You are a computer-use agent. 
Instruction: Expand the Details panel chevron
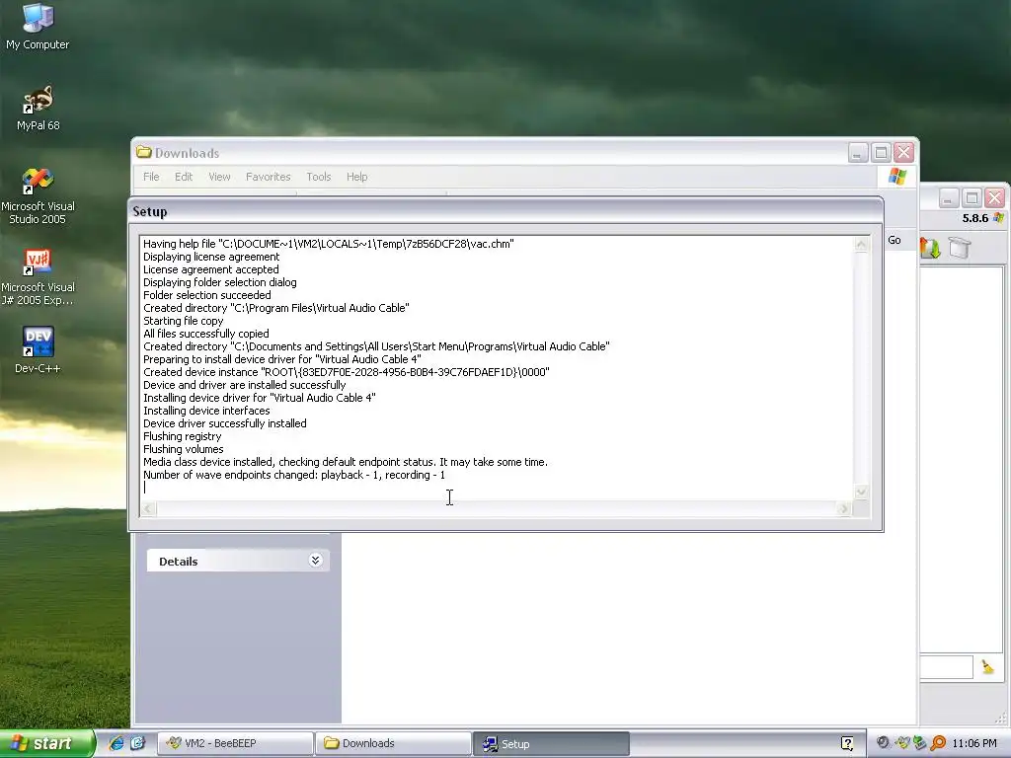point(315,561)
